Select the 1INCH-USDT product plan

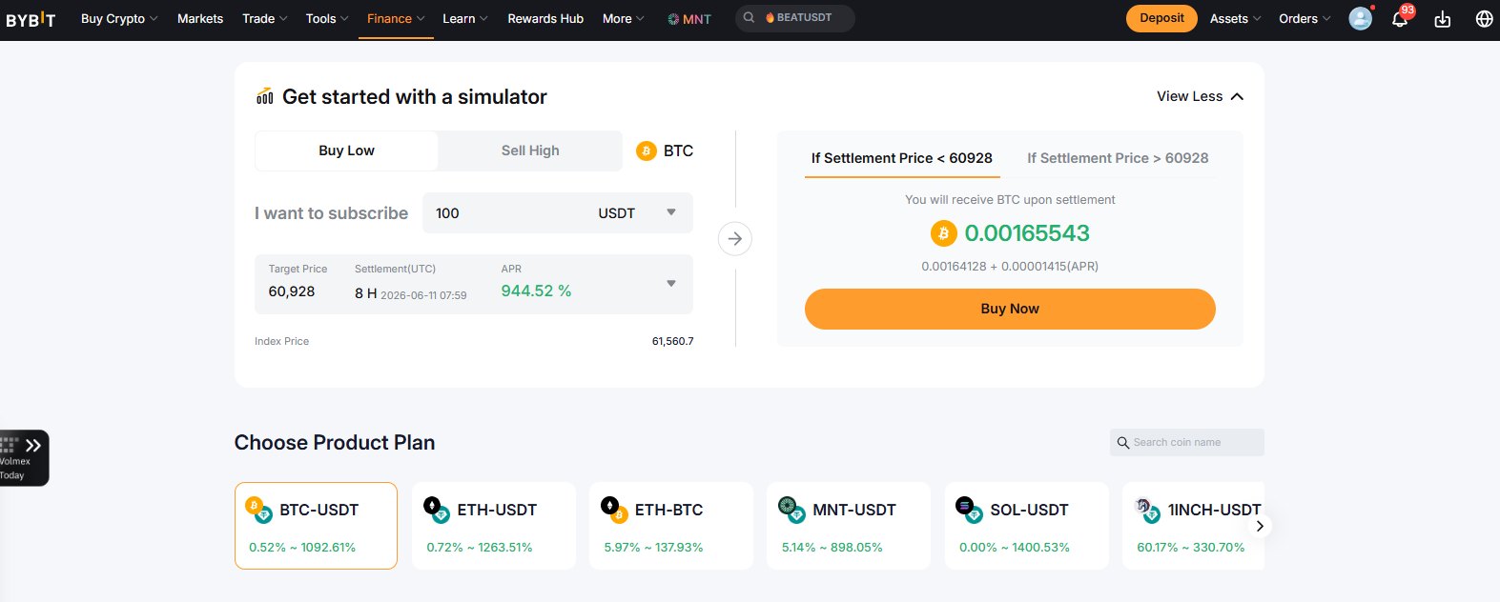point(1193,526)
